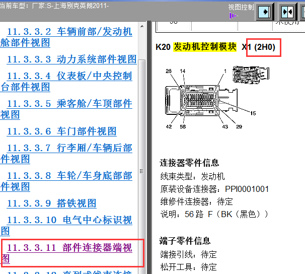
Task: Open 11.3.3.6 车门部件视图 link
Action: tap(62, 131)
